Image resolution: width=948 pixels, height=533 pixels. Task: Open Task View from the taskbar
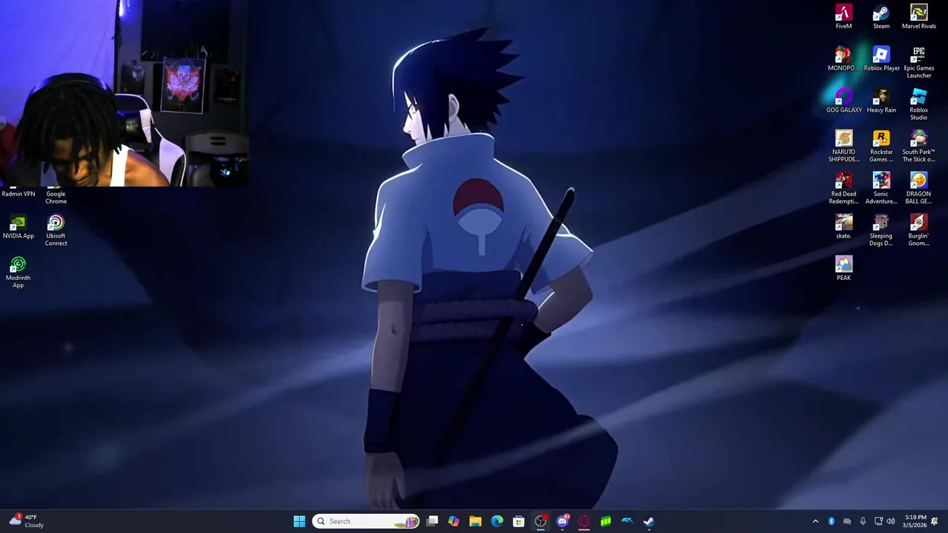(x=433, y=521)
